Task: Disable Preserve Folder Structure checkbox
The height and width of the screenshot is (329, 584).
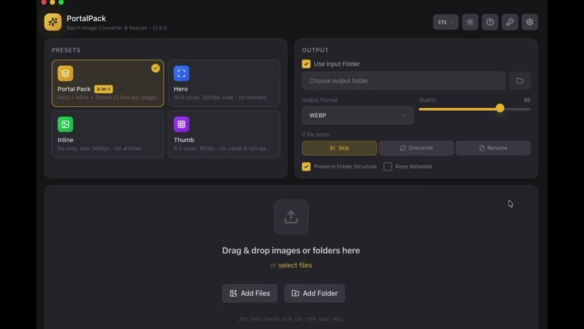Action: (306, 167)
